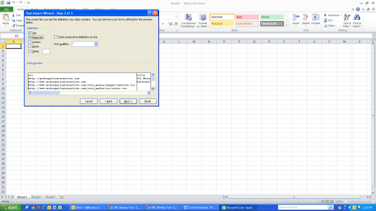Enable the Other delimiter checkbox
This screenshot has width=376, height=211.
tap(30, 51)
